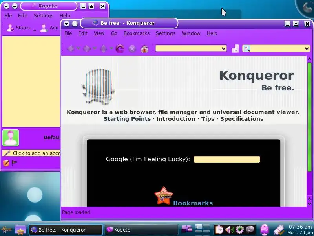The width and height of the screenshot is (314, 236).
Task: Click the Up arrow in Konqueror toolbar
Action: click(x=104, y=48)
